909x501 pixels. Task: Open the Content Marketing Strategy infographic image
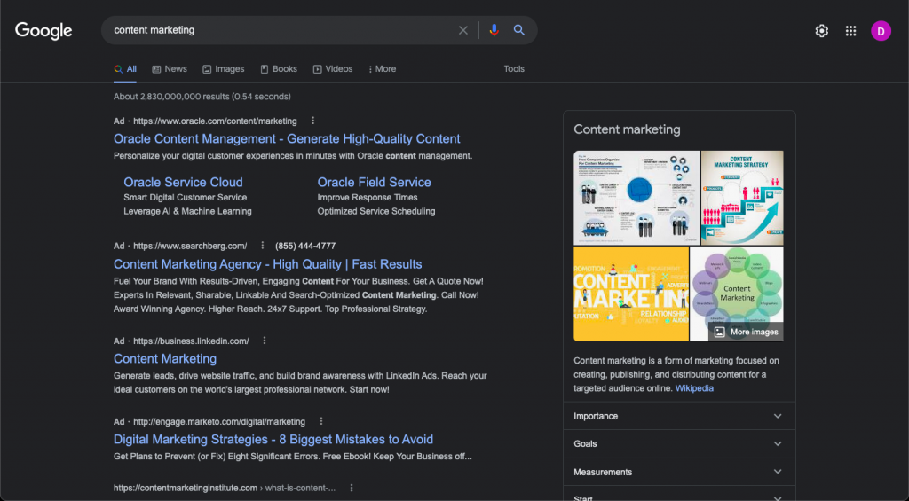coord(742,198)
